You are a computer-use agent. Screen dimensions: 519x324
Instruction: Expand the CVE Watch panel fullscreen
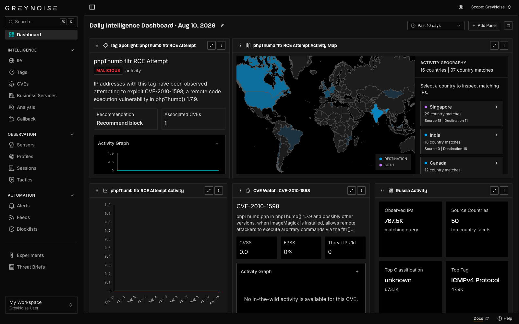point(352,191)
